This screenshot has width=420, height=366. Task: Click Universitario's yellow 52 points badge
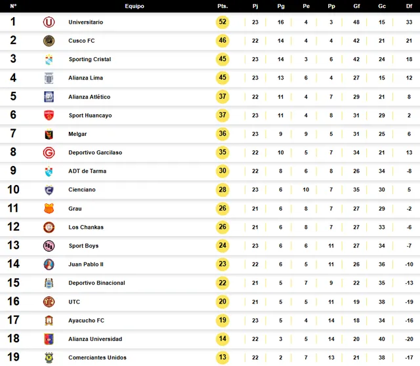coord(222,22)
